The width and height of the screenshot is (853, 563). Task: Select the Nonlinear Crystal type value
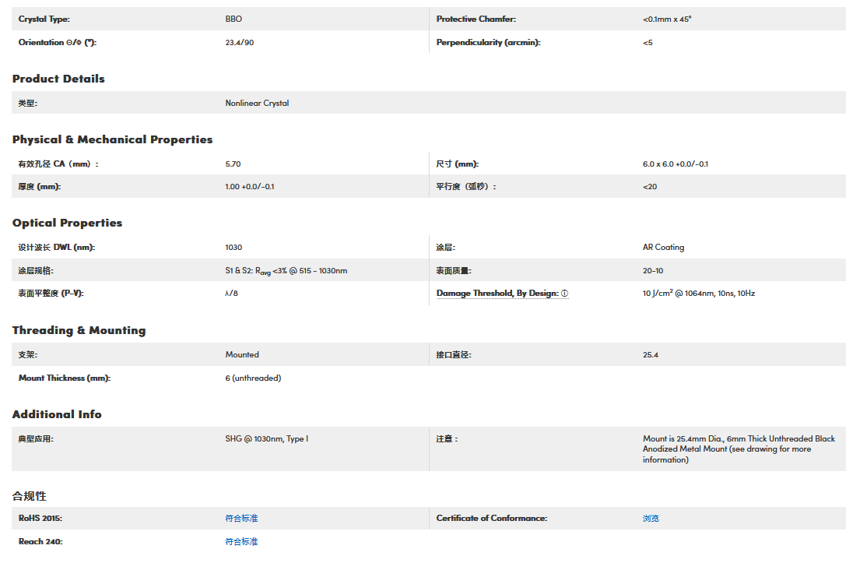257,103
